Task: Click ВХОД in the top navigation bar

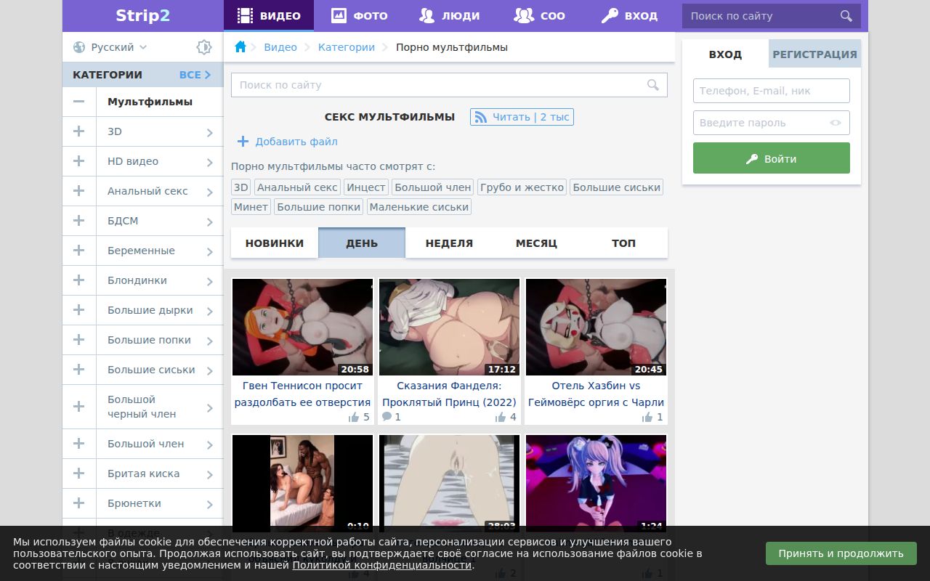Action: pos(630,15)
